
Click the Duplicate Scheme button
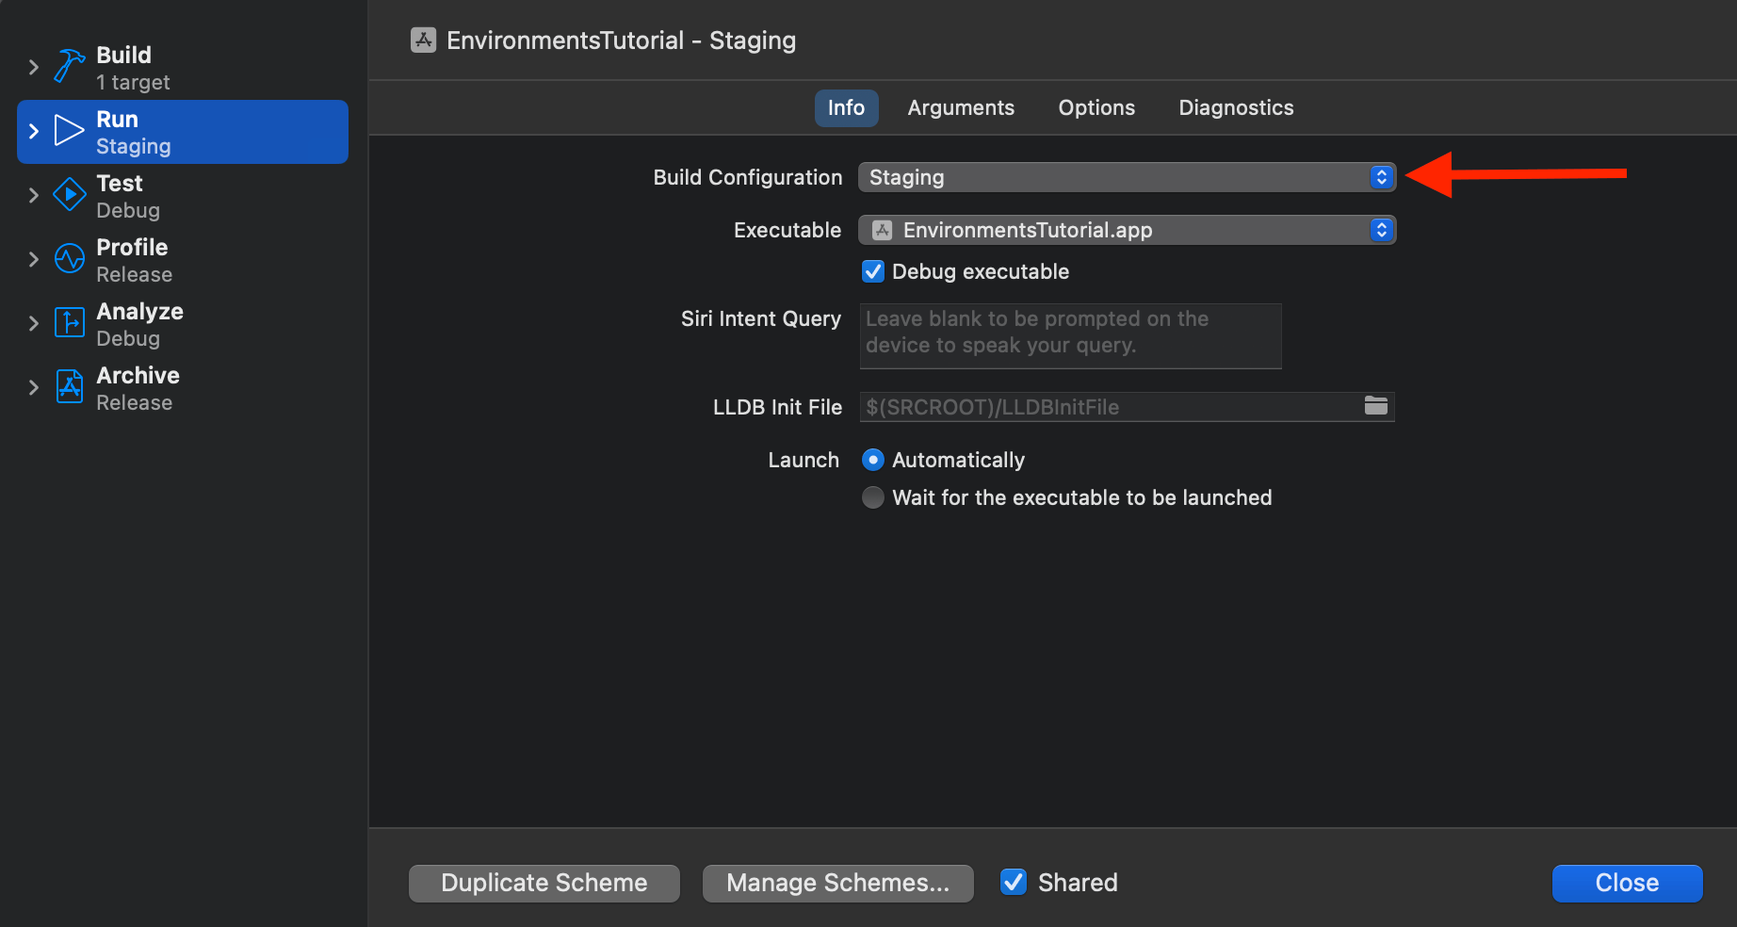tap(544, 883)
